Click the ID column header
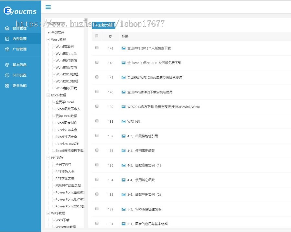Viewport: 291px width, 232px height. (111, 37)
